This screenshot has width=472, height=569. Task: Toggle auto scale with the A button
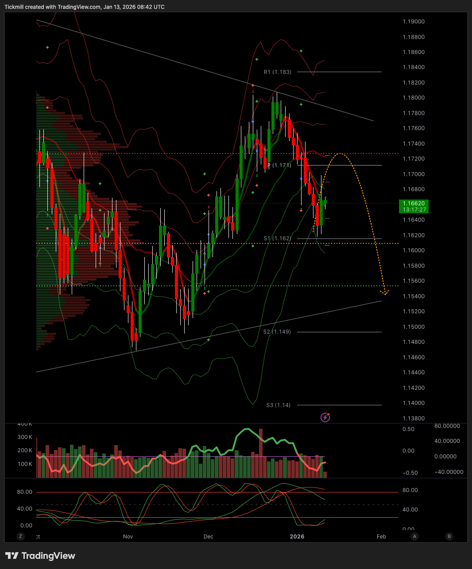414,536
